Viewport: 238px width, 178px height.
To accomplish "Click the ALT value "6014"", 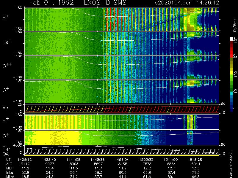I will (196, 164).
